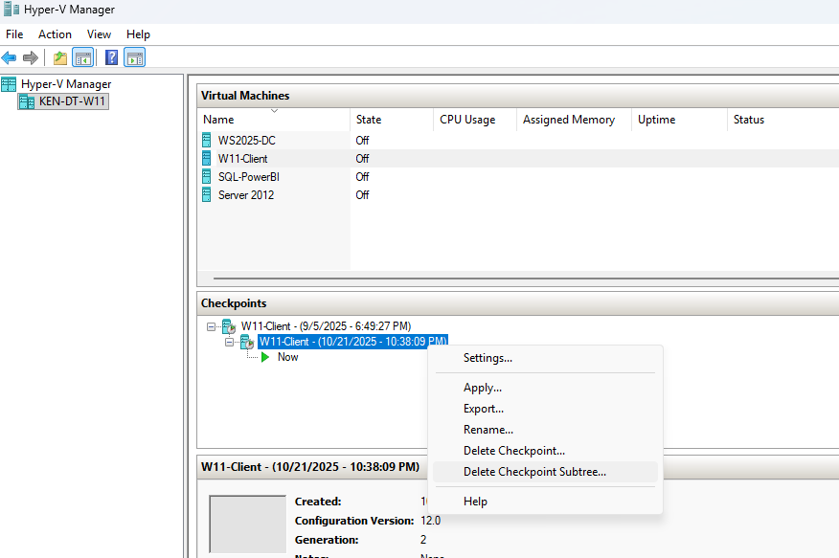
Task: Click the SQL-PowerBI virtual machine icon
Action: 207,176
